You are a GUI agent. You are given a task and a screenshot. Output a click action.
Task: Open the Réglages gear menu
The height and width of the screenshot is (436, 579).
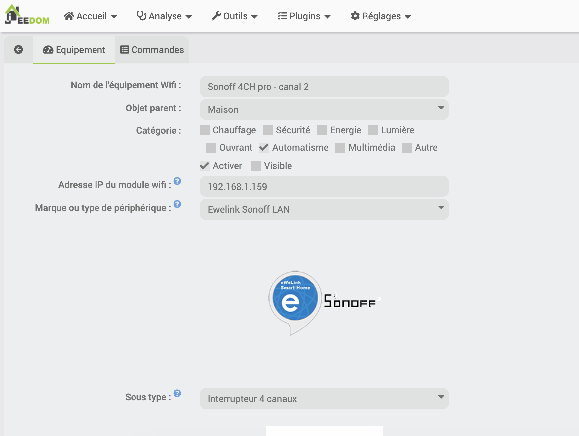(x=380, y=16)
